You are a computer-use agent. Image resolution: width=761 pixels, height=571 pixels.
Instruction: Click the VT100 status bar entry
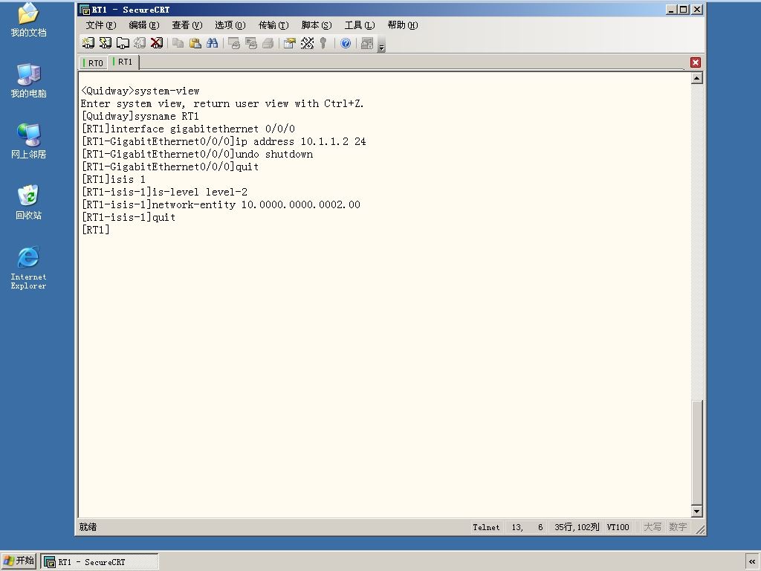point(618,527)
